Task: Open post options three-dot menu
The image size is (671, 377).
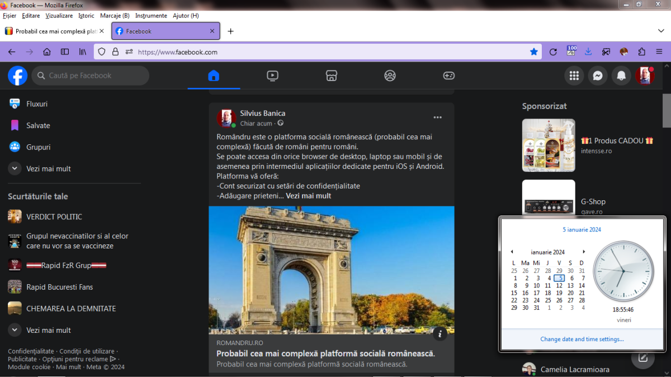Action: pos(438,117)
